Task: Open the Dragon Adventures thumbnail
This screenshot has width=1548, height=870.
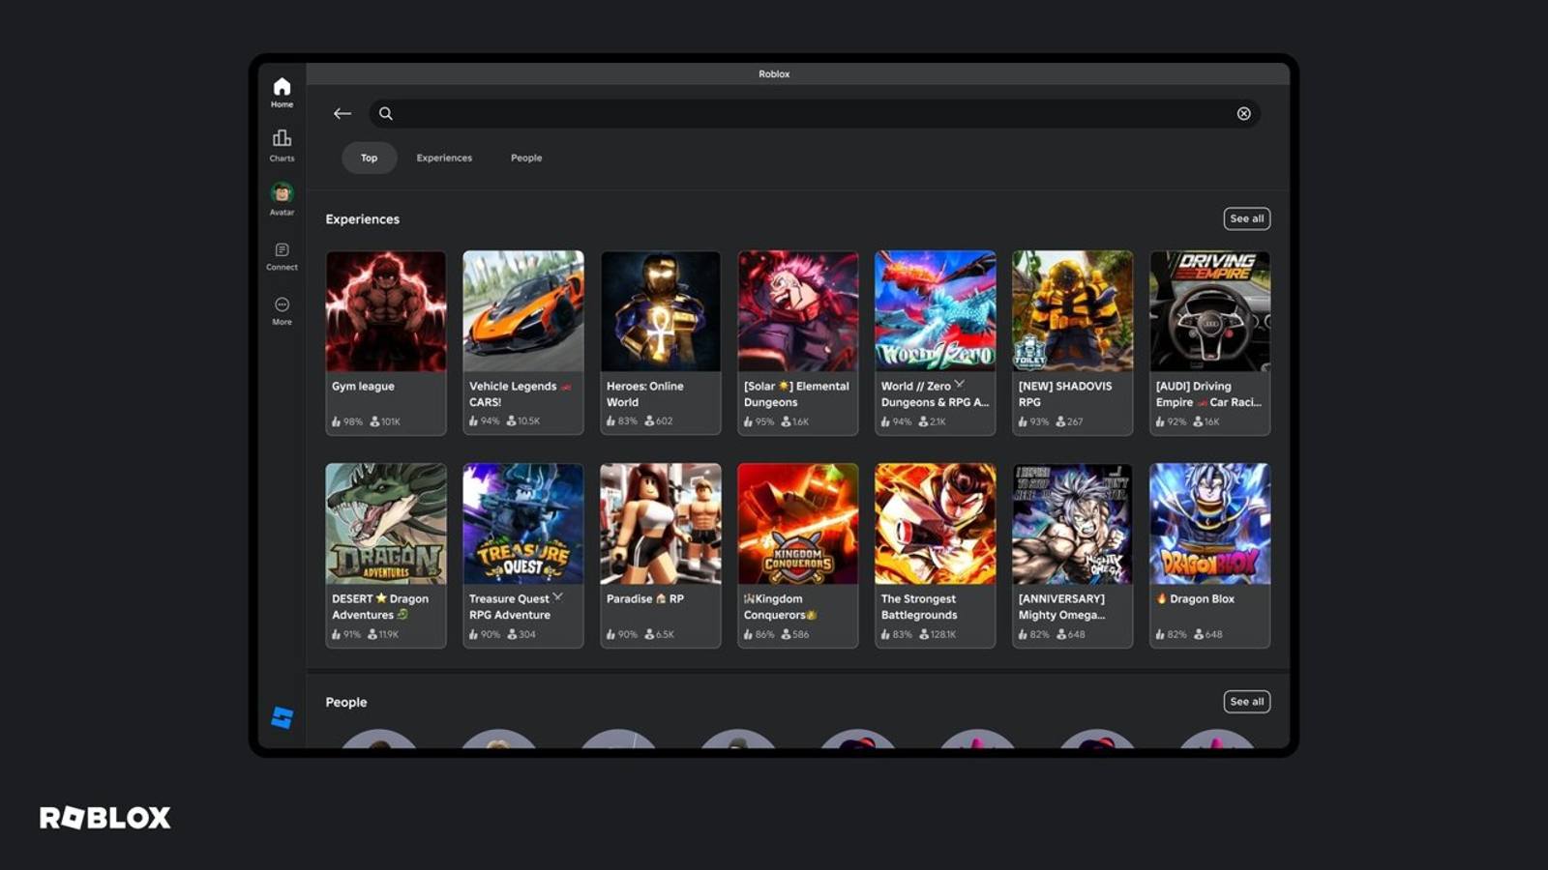Action: 386,524
